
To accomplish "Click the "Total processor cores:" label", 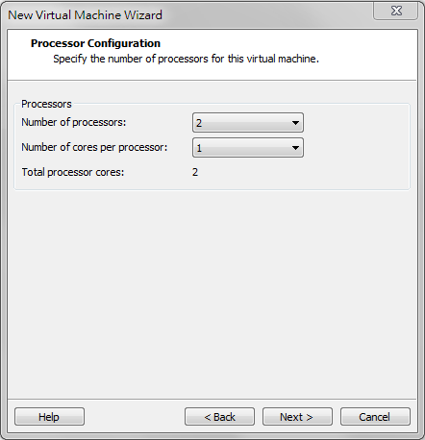I will pyautogui.click(x=73, y=172).
